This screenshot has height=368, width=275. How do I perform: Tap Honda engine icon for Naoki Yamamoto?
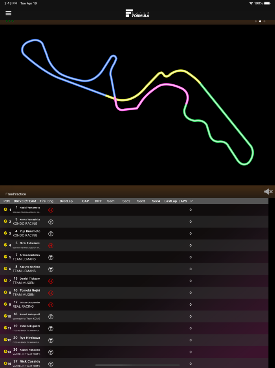tap(51, 210)
